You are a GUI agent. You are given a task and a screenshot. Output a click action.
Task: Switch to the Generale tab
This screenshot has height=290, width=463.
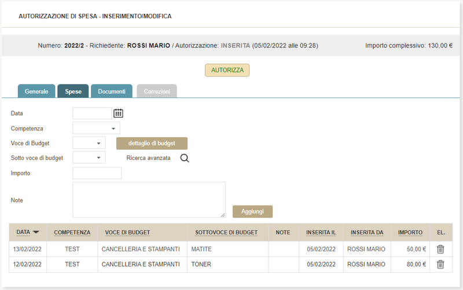coord(36,91)
